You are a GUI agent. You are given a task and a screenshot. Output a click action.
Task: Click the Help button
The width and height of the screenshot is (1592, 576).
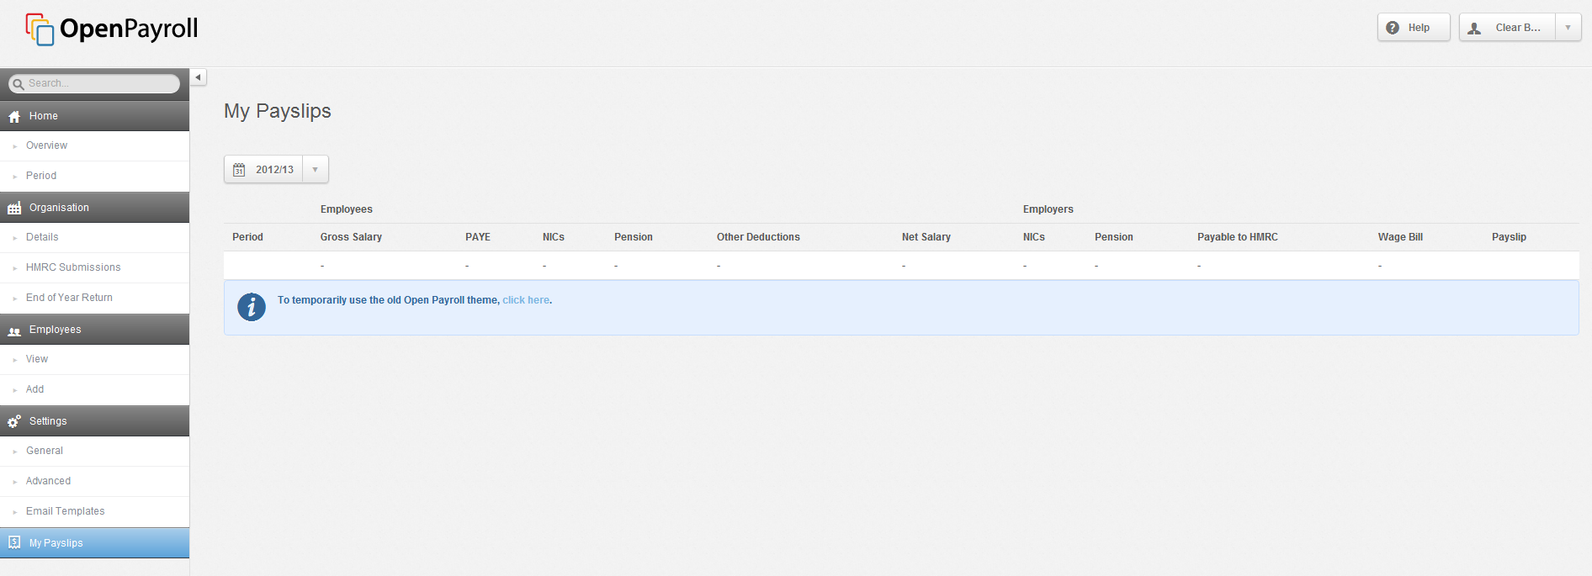(1413, 28)
